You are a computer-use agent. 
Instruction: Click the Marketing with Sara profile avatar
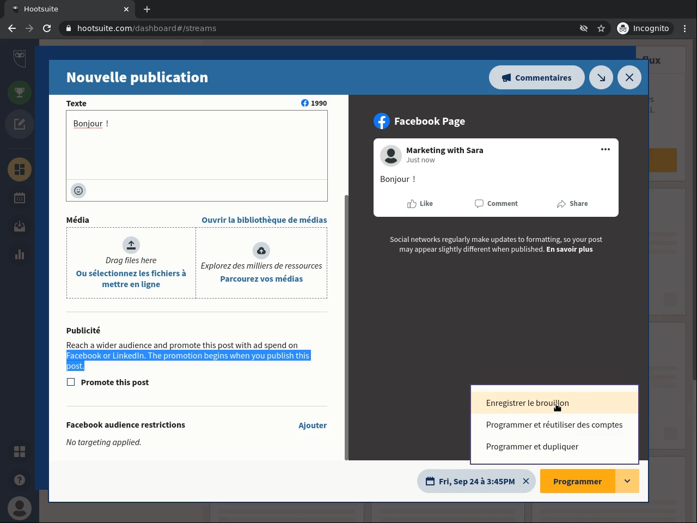point(390,155)
